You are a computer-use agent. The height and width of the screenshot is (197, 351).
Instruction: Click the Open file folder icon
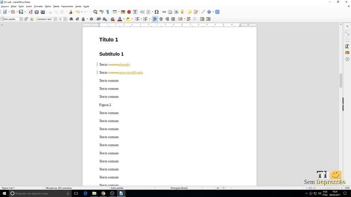click(x=13, y=12)
